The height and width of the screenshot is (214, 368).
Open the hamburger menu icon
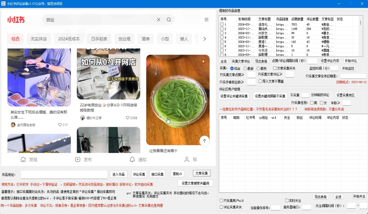[206, 20]
